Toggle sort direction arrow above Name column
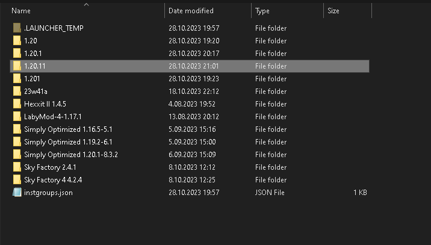Screen dimensions: 431x245 [86, 4]
